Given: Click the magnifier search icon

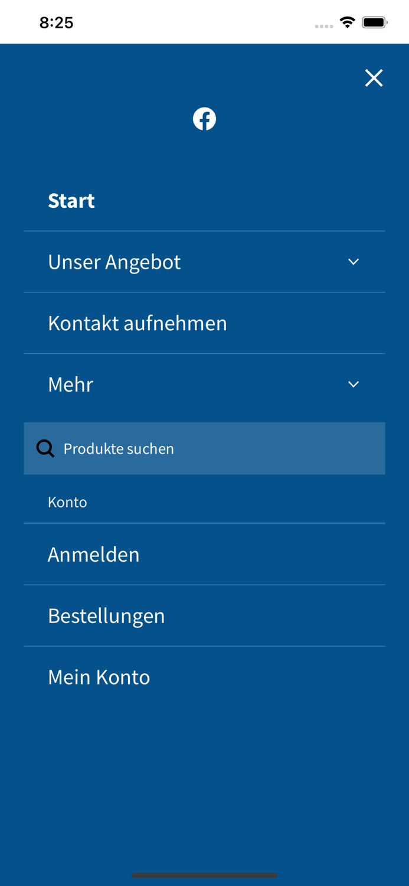Looking at the screenshot, I should [x=44, y=448].
